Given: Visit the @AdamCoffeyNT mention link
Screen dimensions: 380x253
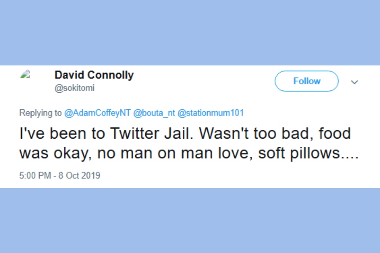Looking at the screenshot, I should (97, 113).
